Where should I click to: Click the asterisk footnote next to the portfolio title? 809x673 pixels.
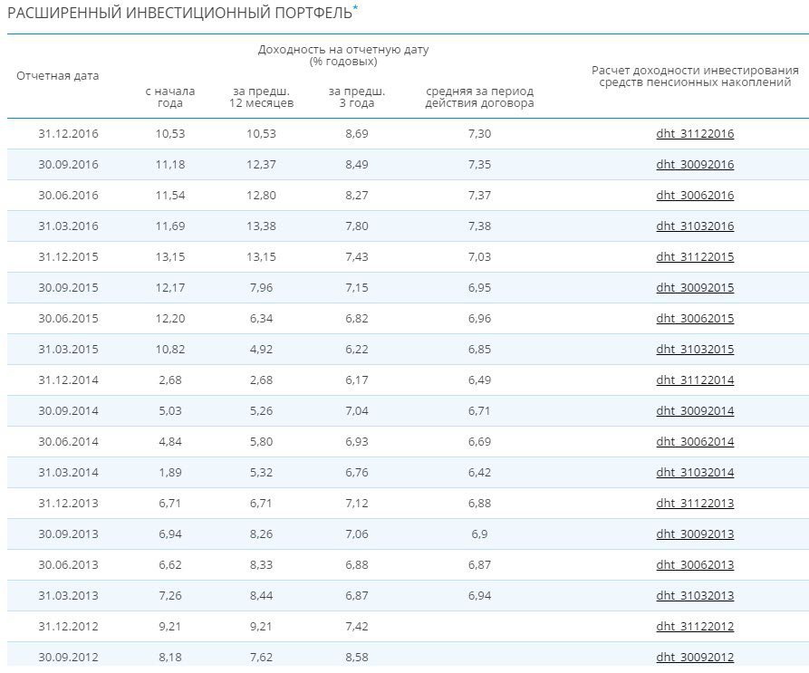pos(355,7)
